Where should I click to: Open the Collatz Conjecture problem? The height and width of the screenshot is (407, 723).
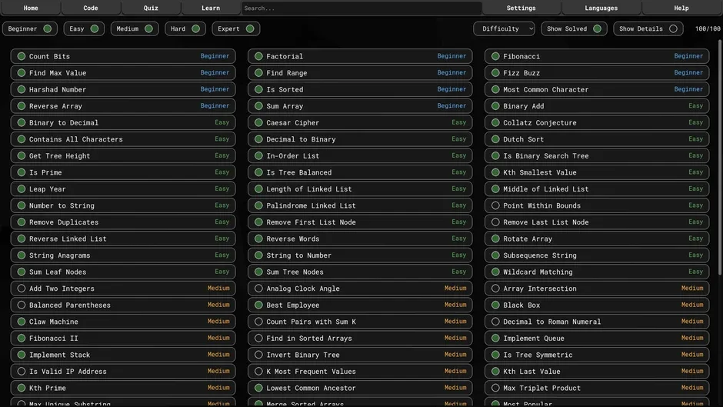(x=597, y=123)
